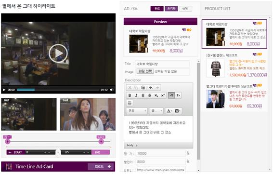Screen dimensions: 273x175
Task: Select the PRODUCT LIST panel header
Action: tap(217, 9)
